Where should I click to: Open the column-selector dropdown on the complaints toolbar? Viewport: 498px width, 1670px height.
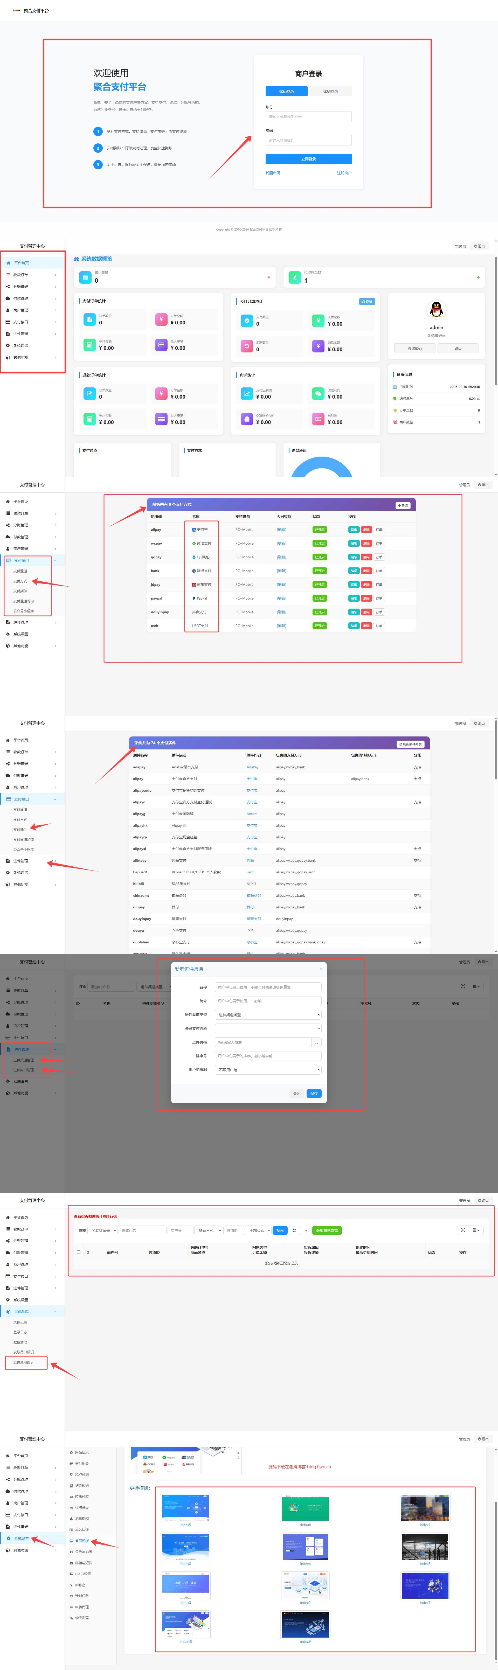pos(476,1230)
